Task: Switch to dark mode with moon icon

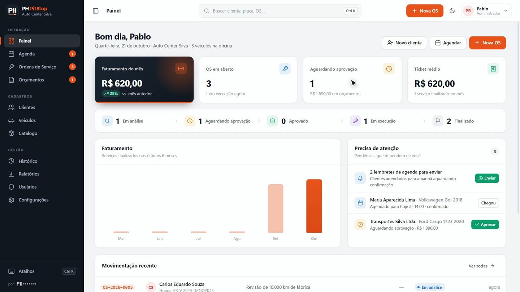Action: 452,11
